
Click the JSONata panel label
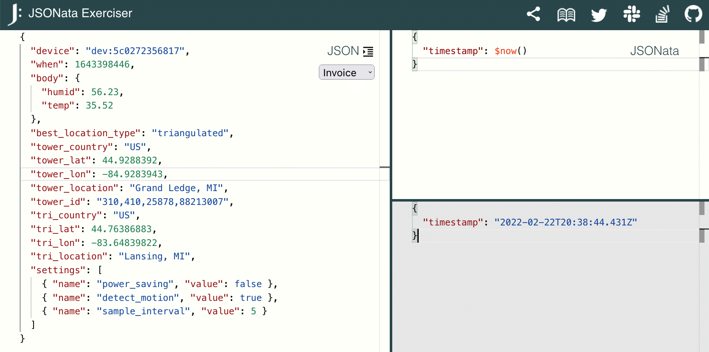coord(654,51)
